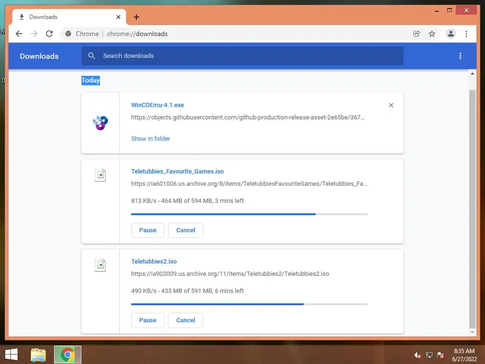
Task: Click the 464 MB of 594 MB status text
Action: point(187,201)
